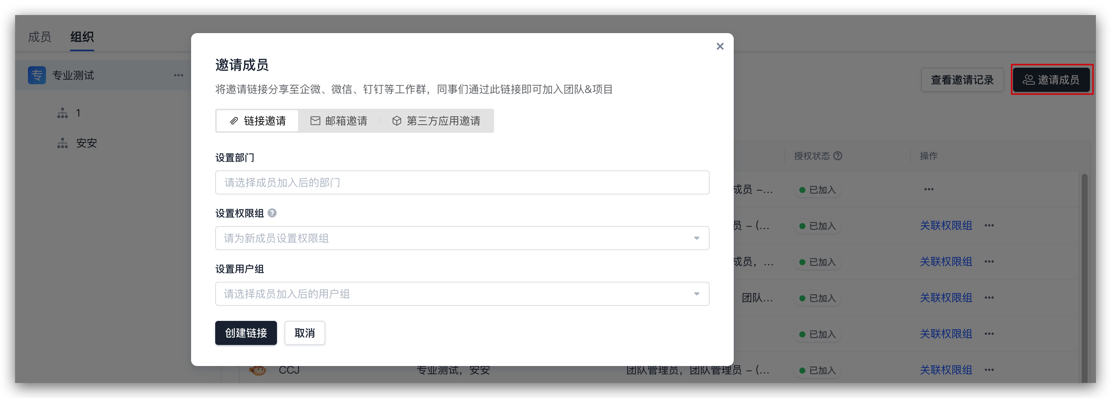
Task: Open more options in the CCJ row
Action: 989,369
